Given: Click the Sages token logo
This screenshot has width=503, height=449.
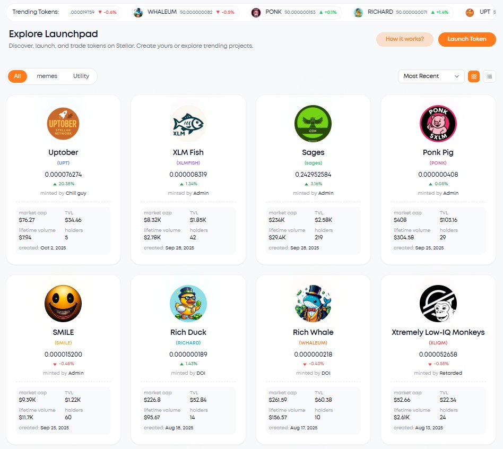Looking at the screenshot, I should pos(313,123).
